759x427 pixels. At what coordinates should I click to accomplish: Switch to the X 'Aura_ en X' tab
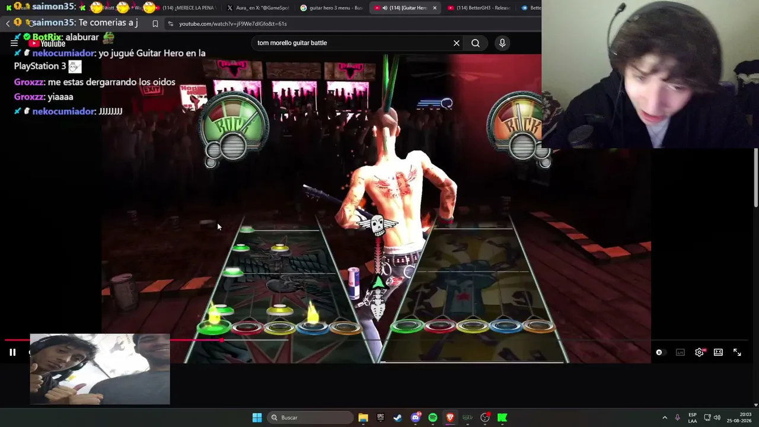click(x=259, y=8)
